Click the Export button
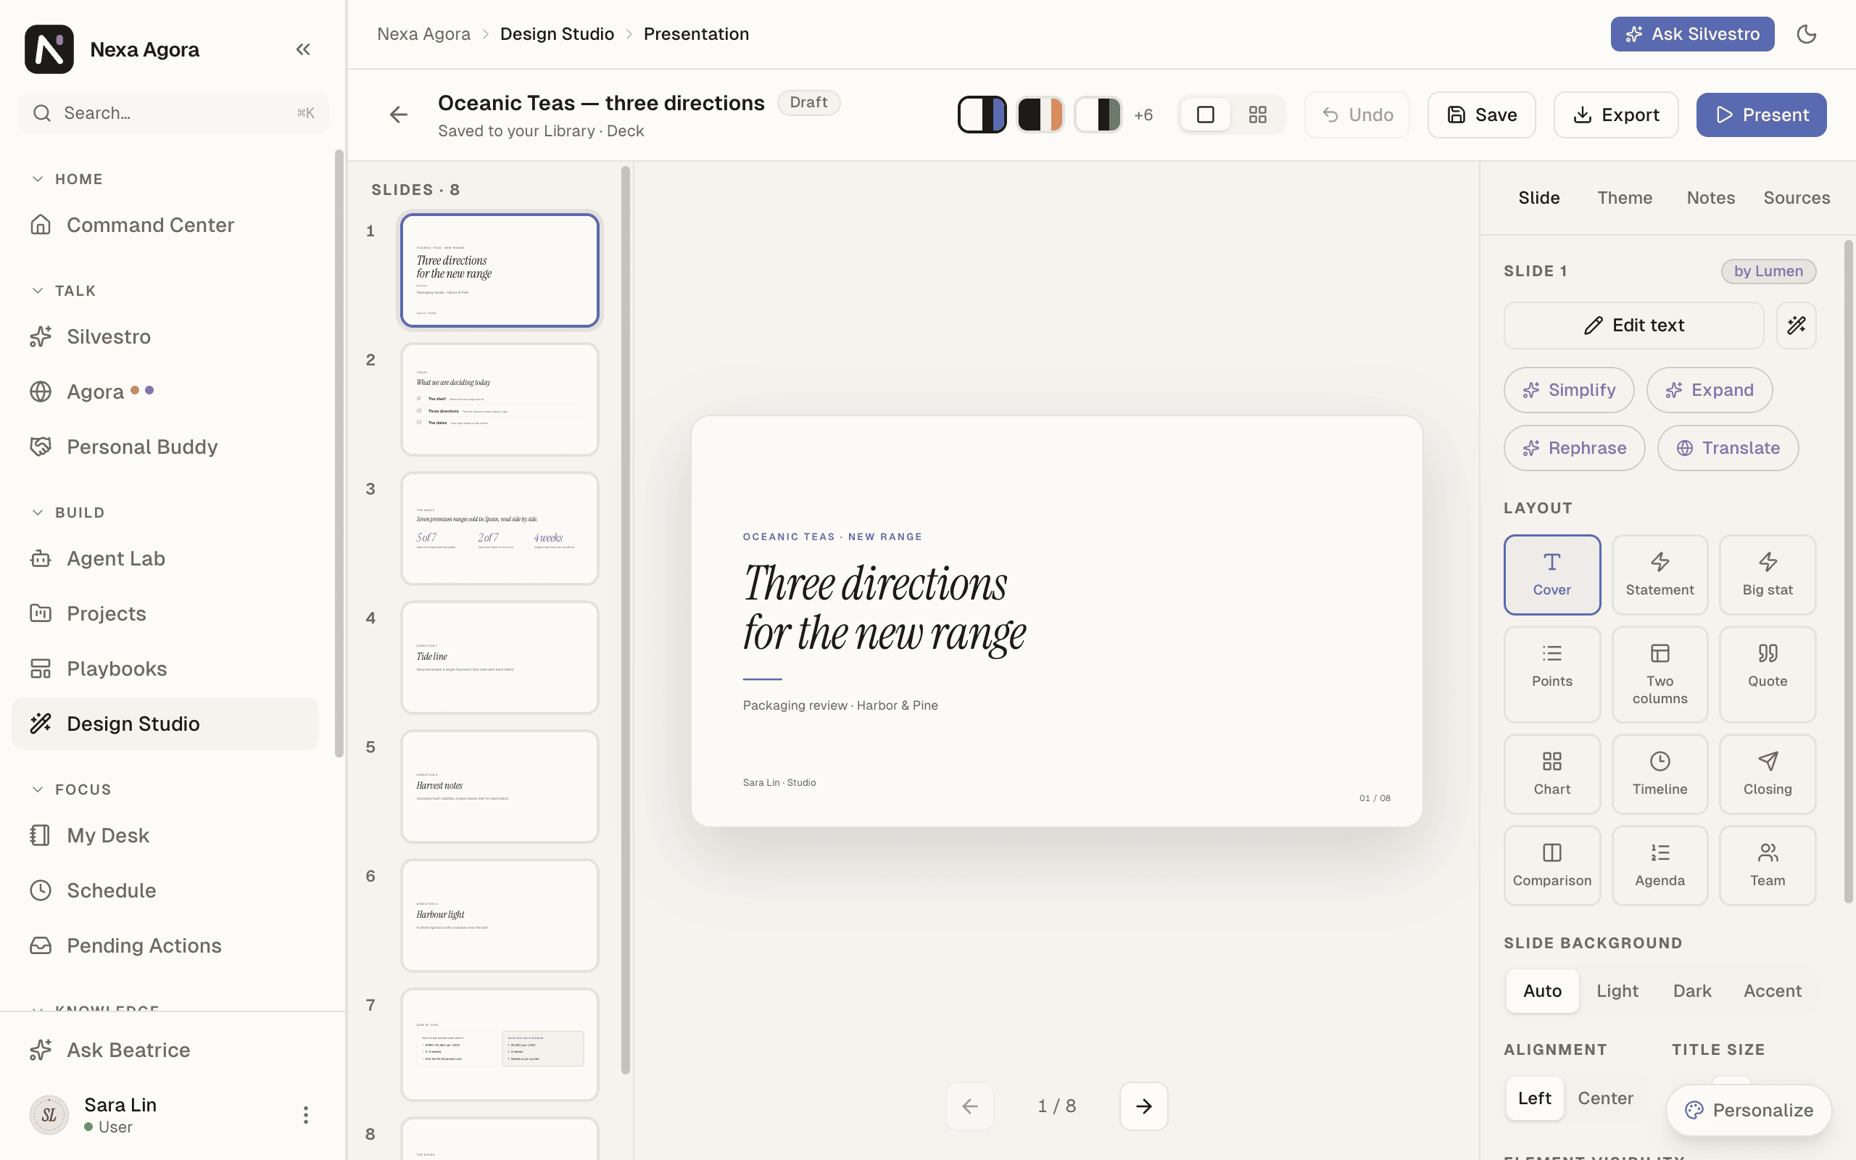The image size is (1856, 1160). pyautogui.click(x=1616, y=115)
